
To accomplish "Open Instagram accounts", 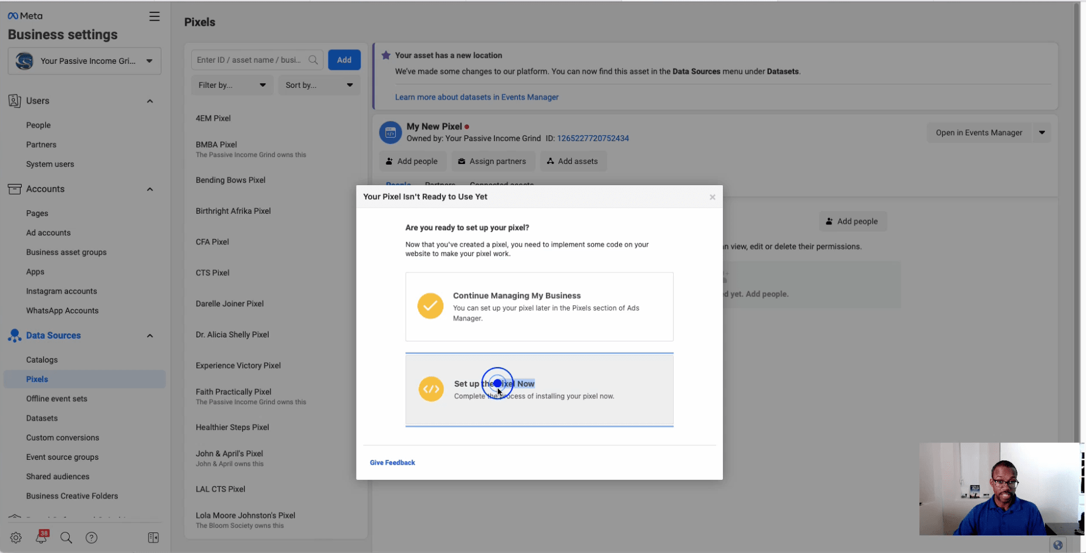I will click(x=62, y=291).
